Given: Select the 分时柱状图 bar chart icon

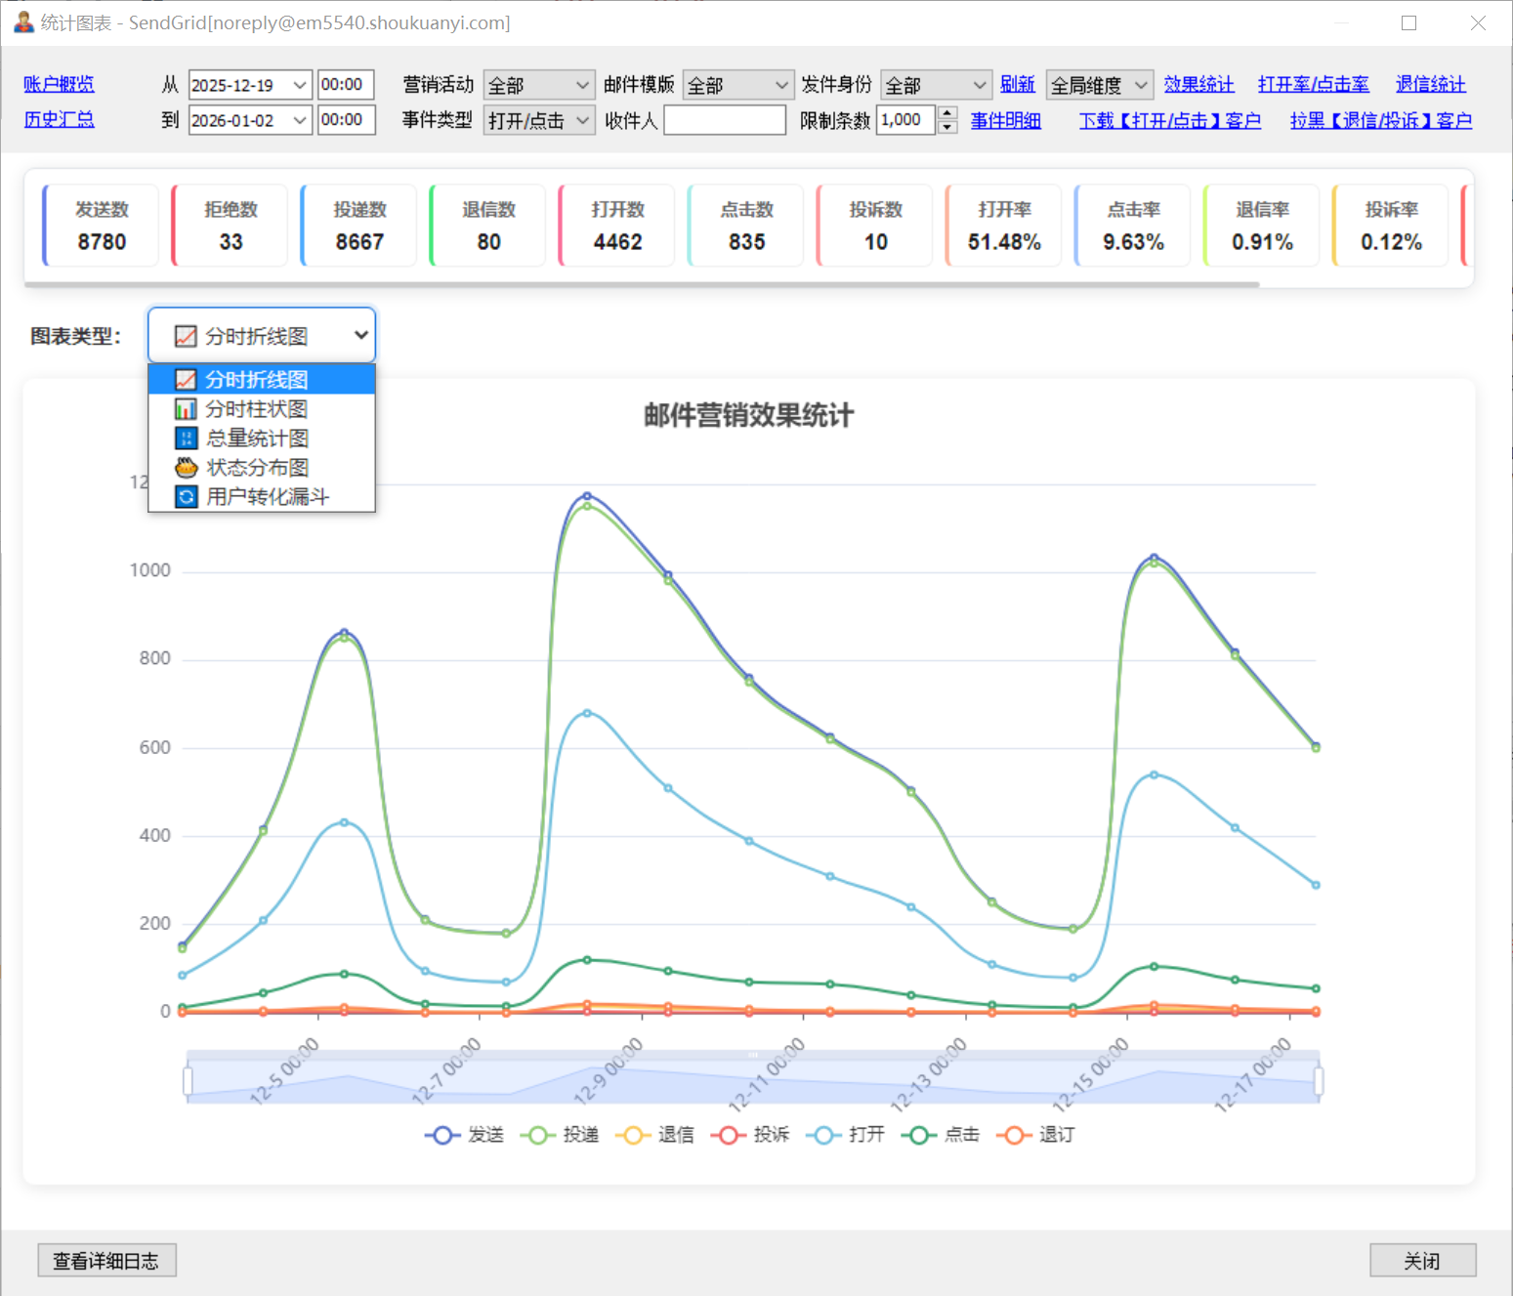Looking at the screenshot, I should pyautogui.click(x=186, y=409).
